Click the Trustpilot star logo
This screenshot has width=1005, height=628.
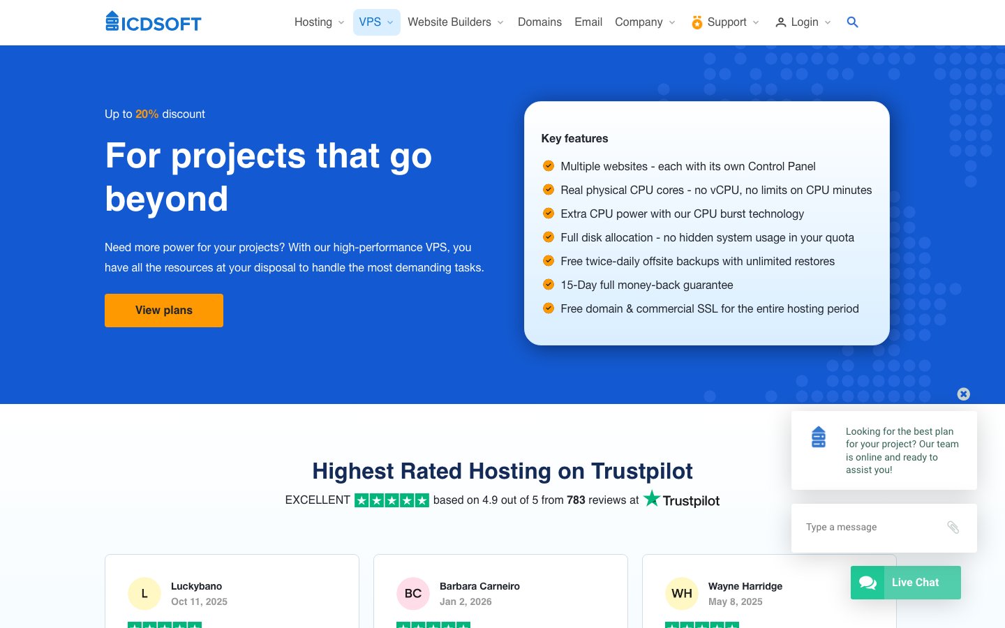tap(652, 498)
